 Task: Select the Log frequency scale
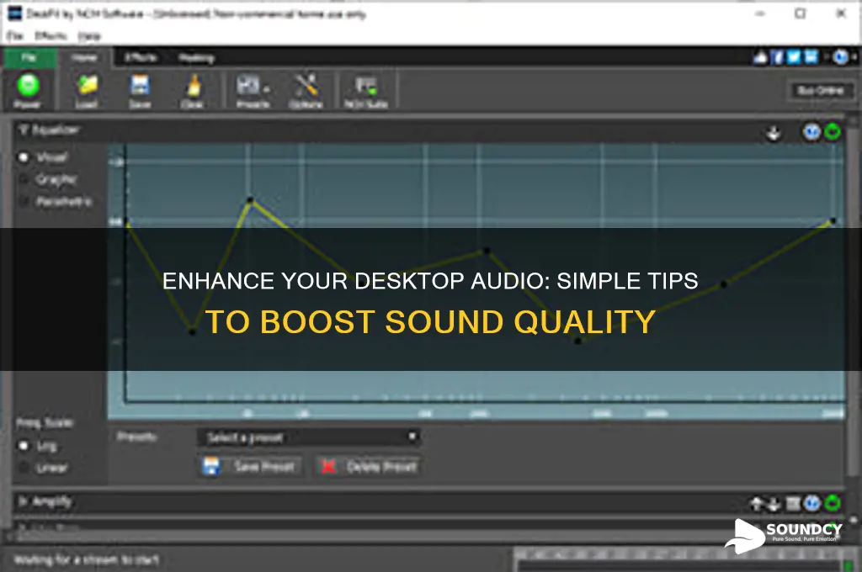pyautogui.click(x=24, y=446)
